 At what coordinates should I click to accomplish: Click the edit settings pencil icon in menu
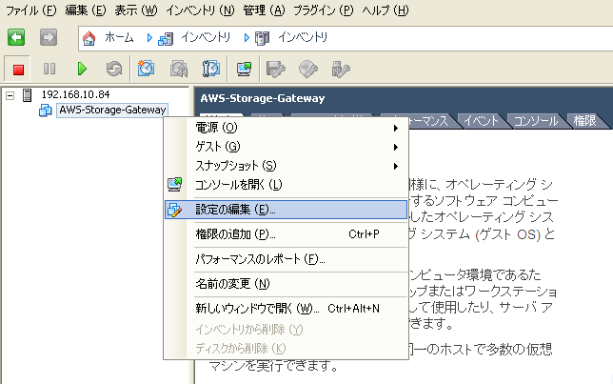pos(174,210)
